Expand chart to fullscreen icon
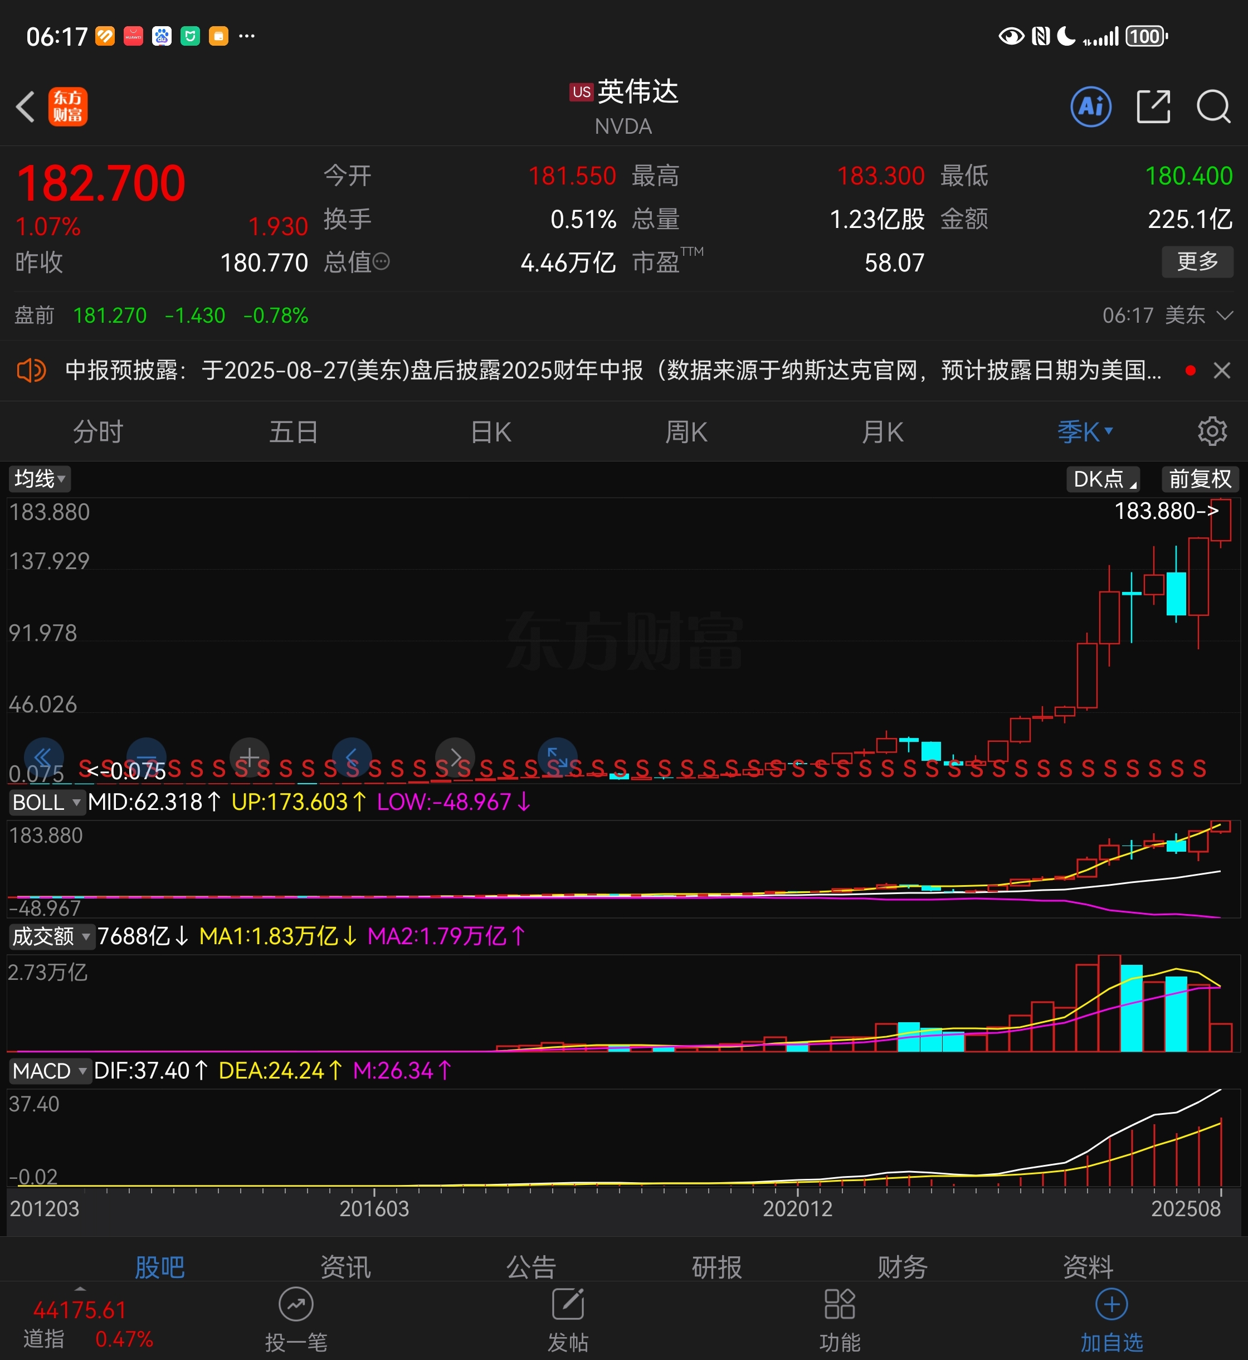 click(x=558, y=757)
